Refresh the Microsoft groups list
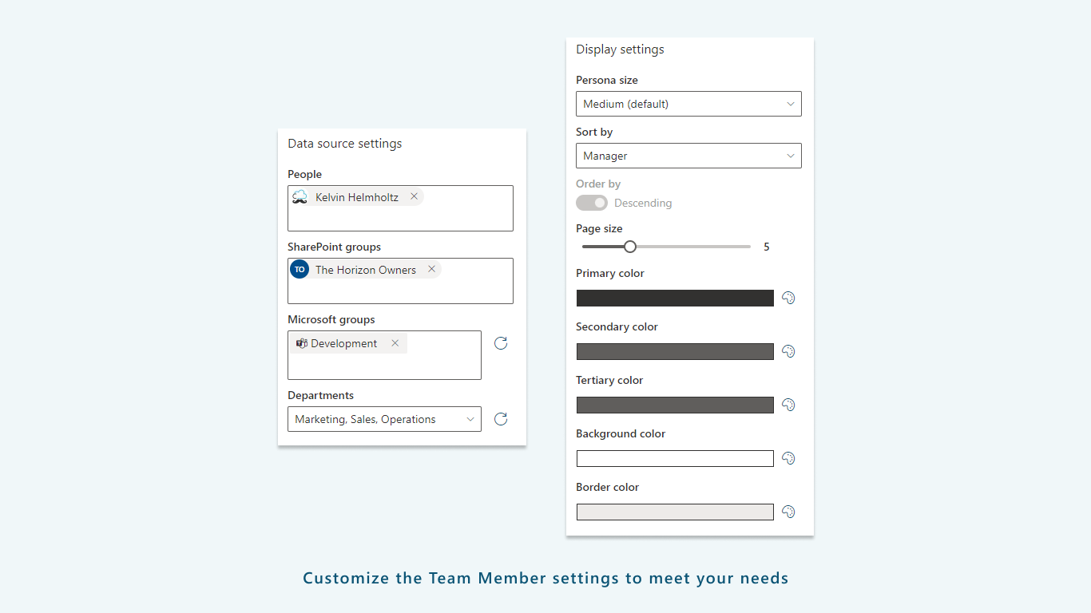This screenshot has width=1091, height=613. (501, 343)
